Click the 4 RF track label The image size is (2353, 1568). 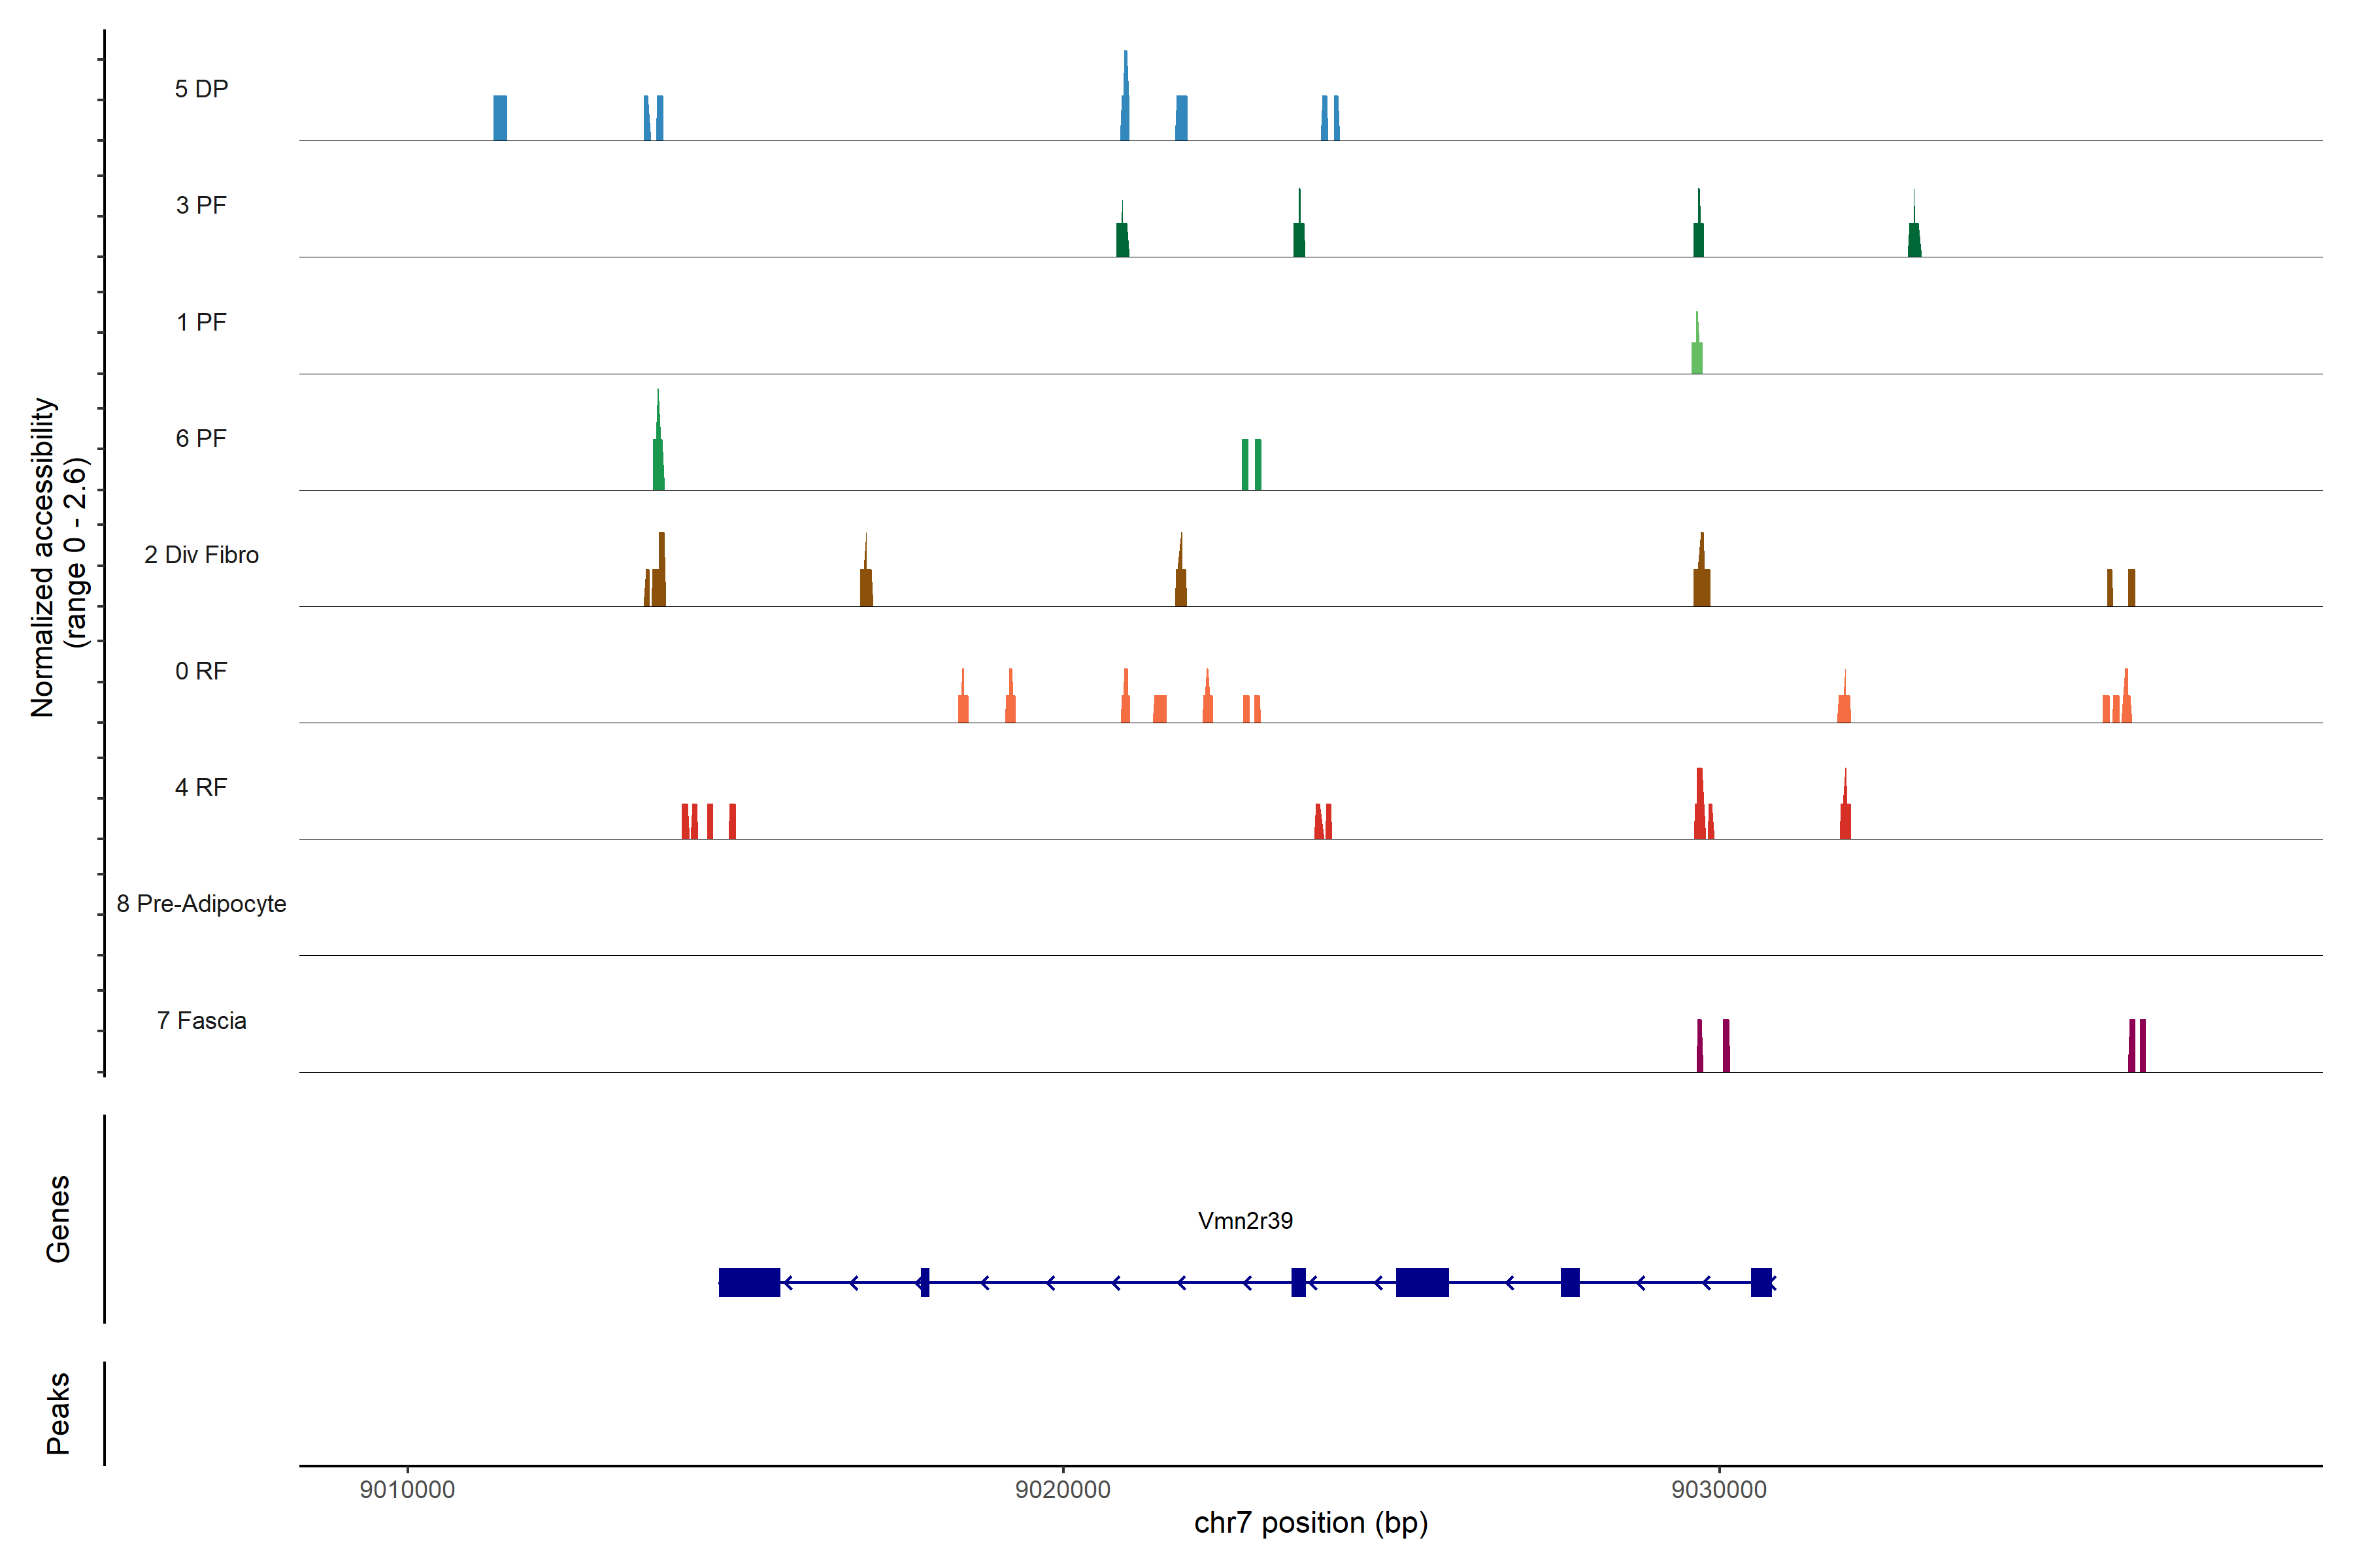[x=201, y=787]
